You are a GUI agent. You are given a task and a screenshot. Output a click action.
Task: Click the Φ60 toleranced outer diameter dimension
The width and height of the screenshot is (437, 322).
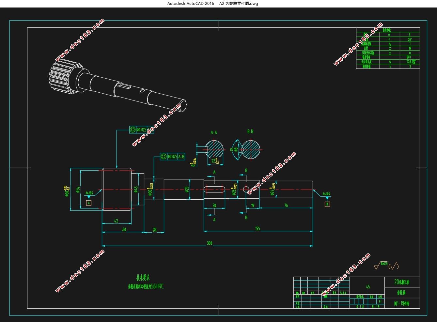click(x=66, y=191)
